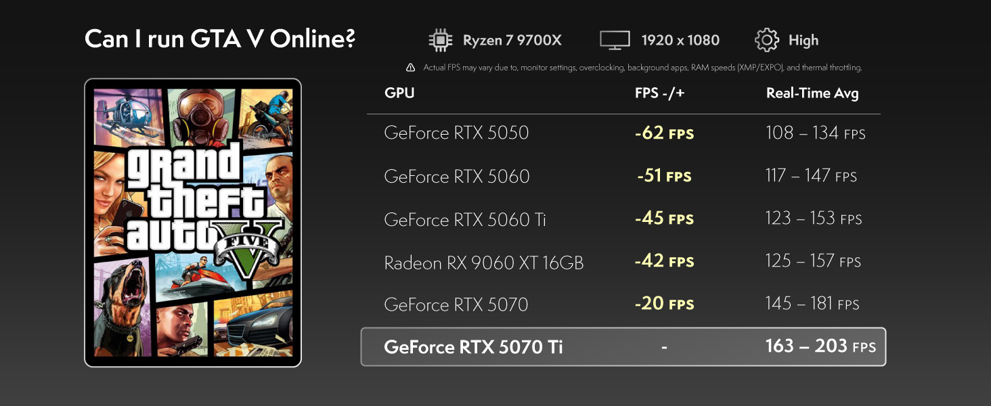Open the 1920 x 1080 resolution selector
The image size is (991, 406).
(660, 40)
